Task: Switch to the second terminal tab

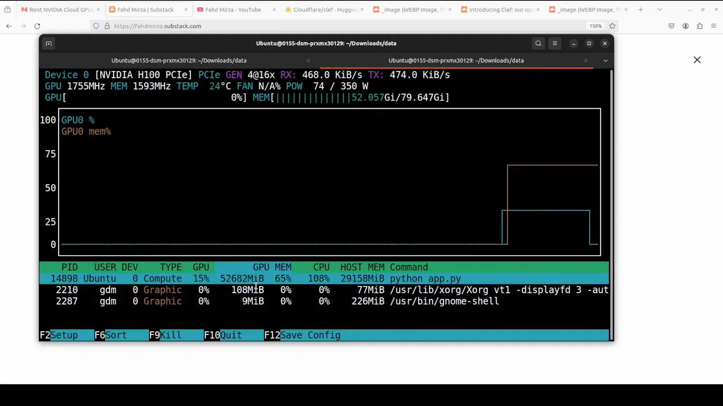Action: [x=456, y=60]
